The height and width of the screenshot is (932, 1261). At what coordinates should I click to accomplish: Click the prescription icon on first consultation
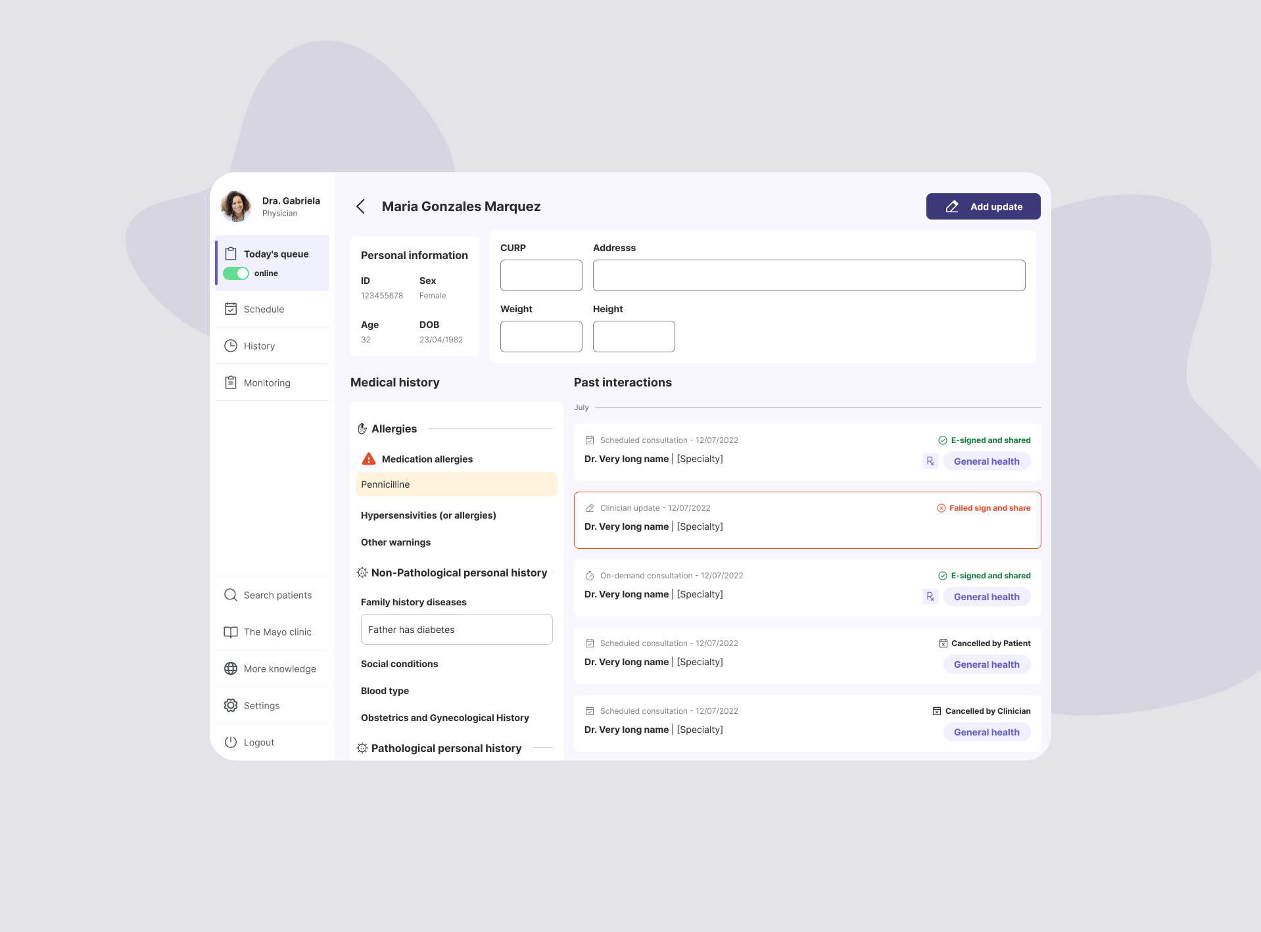pos(930,461)
